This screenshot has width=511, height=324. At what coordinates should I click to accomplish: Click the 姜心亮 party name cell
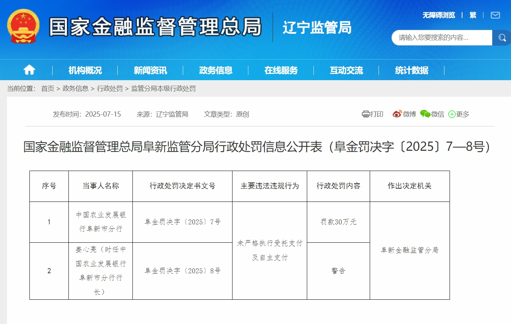pyautogui.click(x=101, y=271)
